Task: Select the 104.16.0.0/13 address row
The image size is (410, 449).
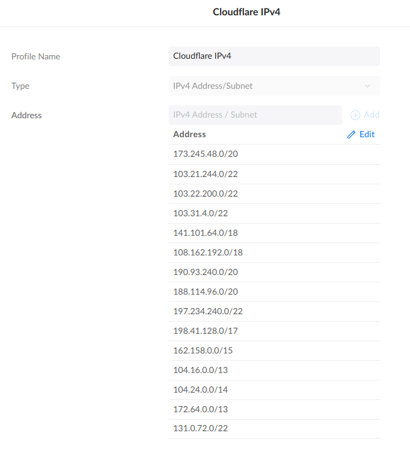Action: coord(200,370)
